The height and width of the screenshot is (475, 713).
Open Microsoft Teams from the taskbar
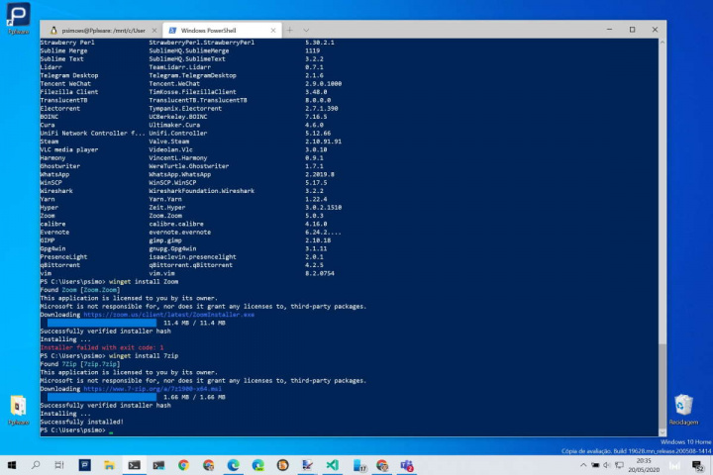coord(407,464)
